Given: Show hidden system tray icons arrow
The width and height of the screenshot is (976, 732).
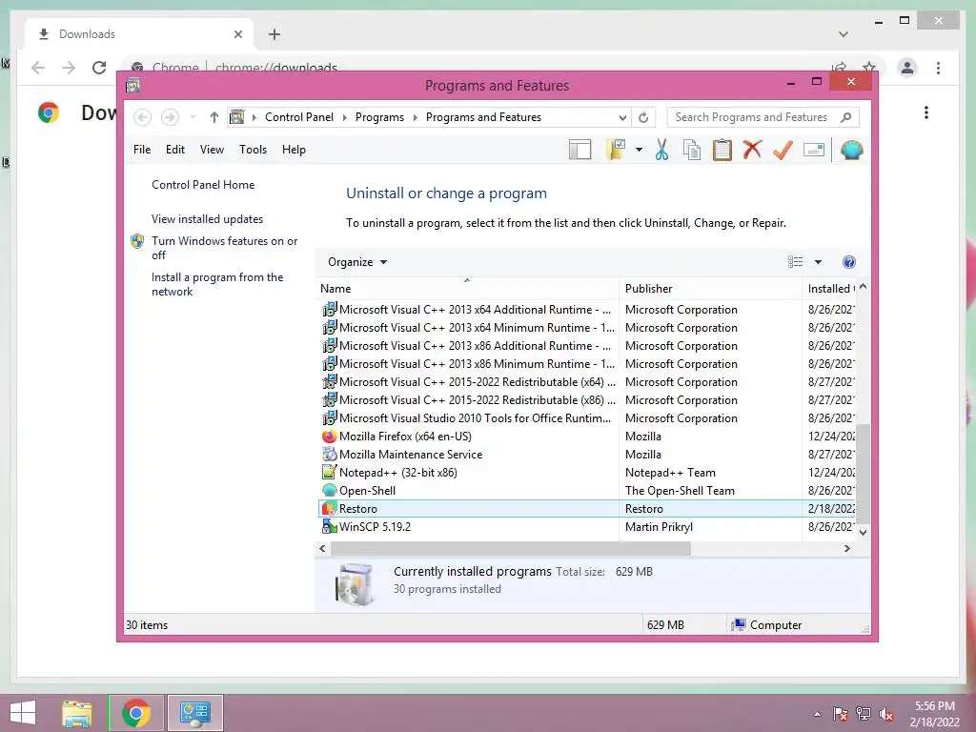Looking at the screenshot, I should [x=817, y=714].
